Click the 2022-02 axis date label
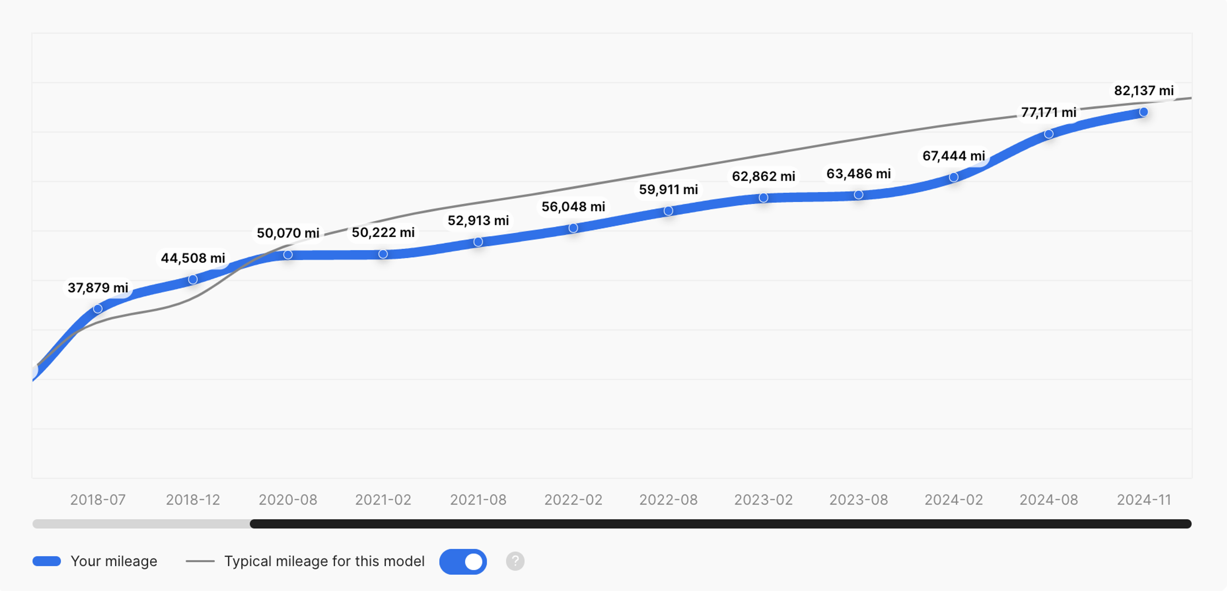Viewport: 1227px width, 591px height. (x=574, y=500)
